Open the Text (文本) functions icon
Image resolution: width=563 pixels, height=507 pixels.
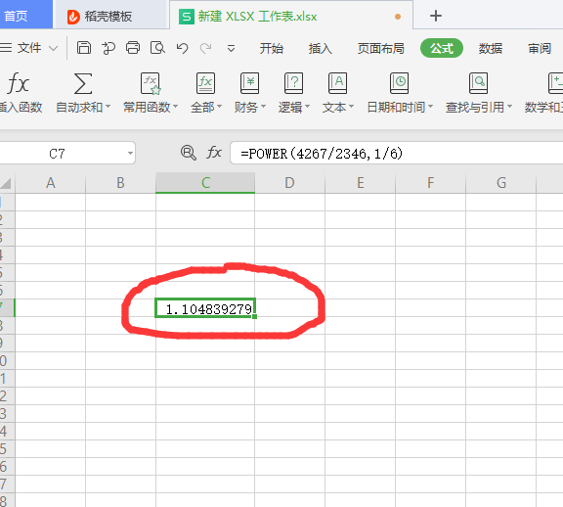[337, 83]
